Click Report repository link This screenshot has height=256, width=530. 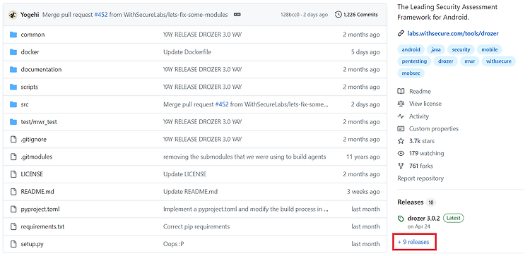click(420, 178)
